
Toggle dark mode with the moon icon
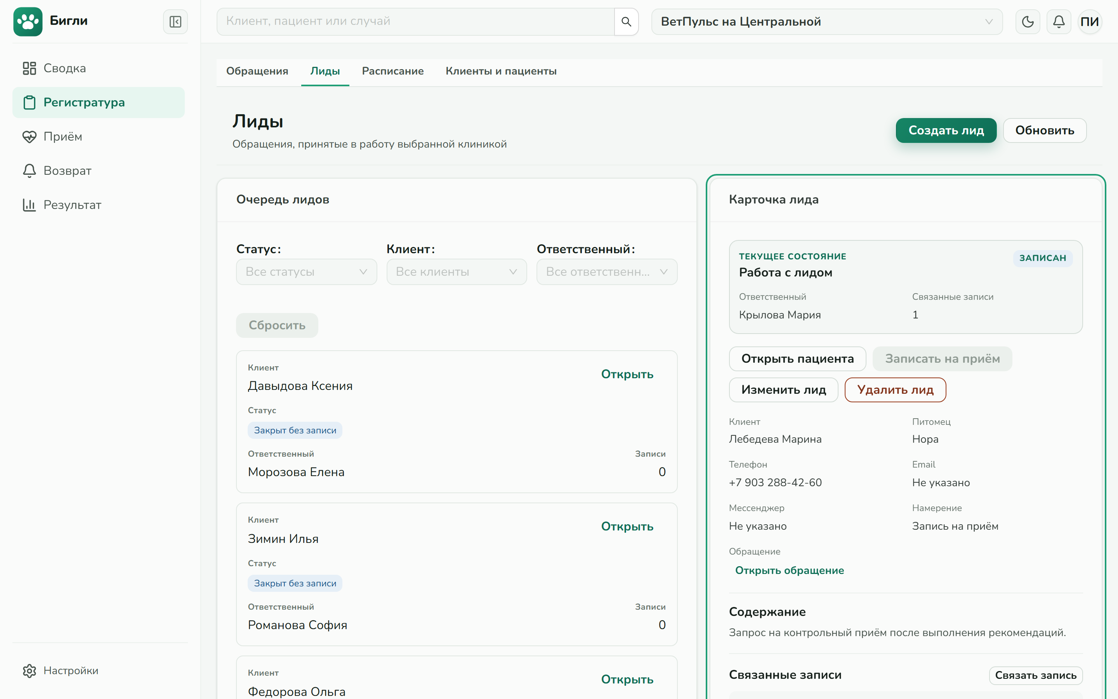click(1028, 22)
